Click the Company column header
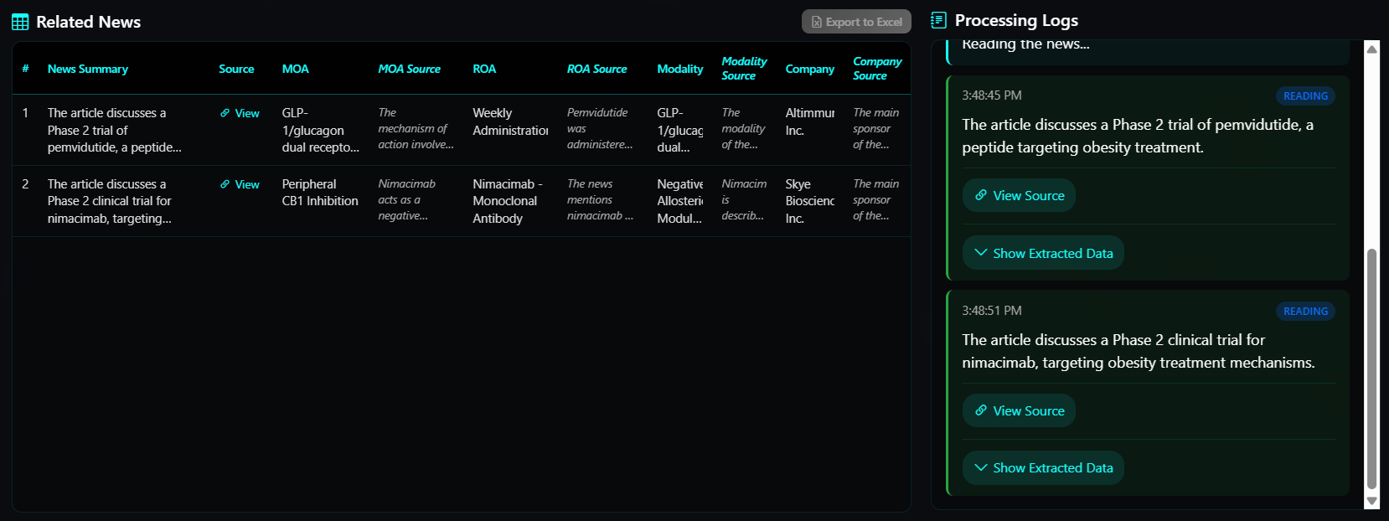This screenshot has height=521, width=1389. 809,69
